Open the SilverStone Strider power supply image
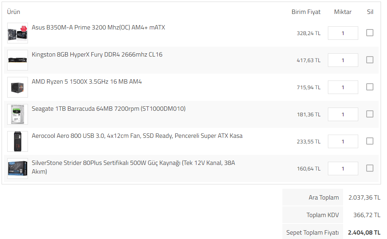Screen dimensions: 387x239 click(x=18, y=168)
